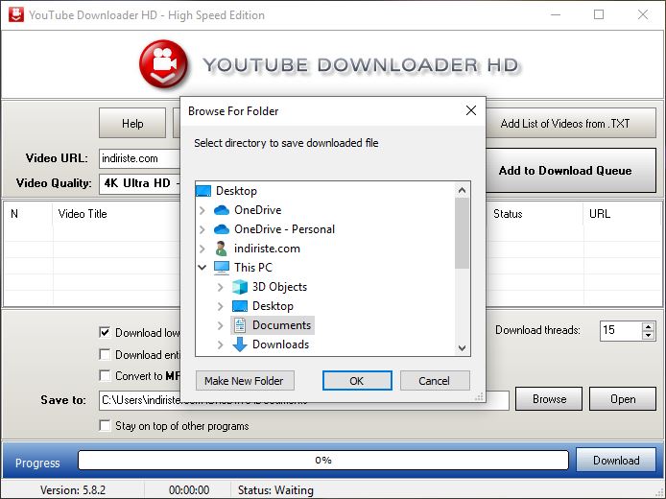Expand the Desktop node under This PC
666x499 pixels.
click(220, 306)
